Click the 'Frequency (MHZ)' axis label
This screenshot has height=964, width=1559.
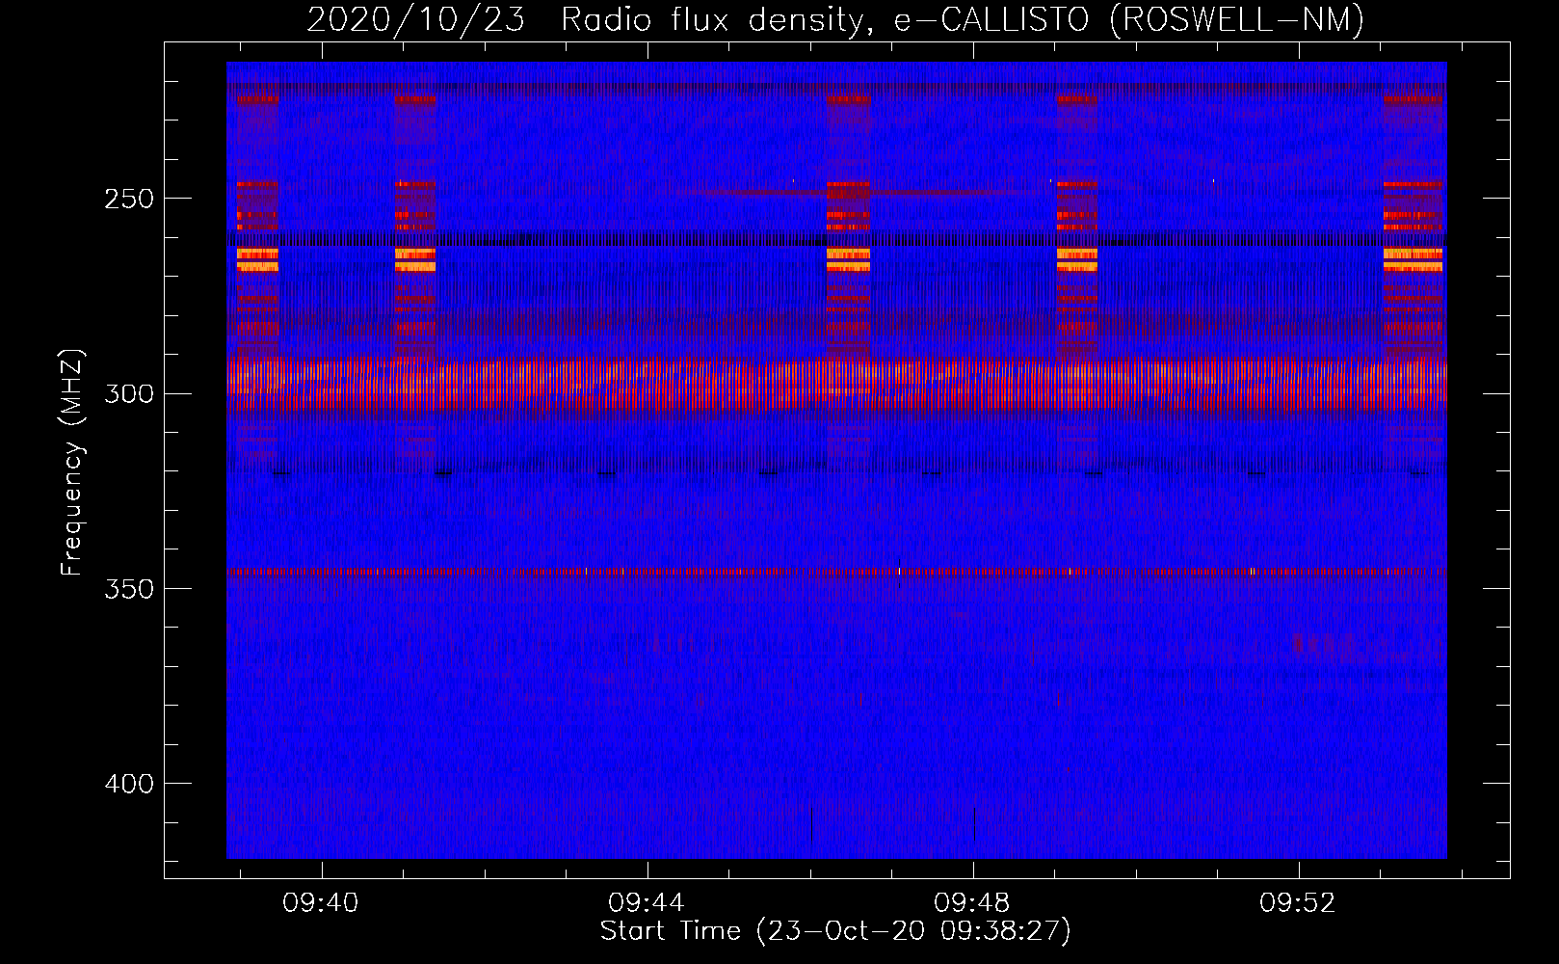tap(72, 462)
